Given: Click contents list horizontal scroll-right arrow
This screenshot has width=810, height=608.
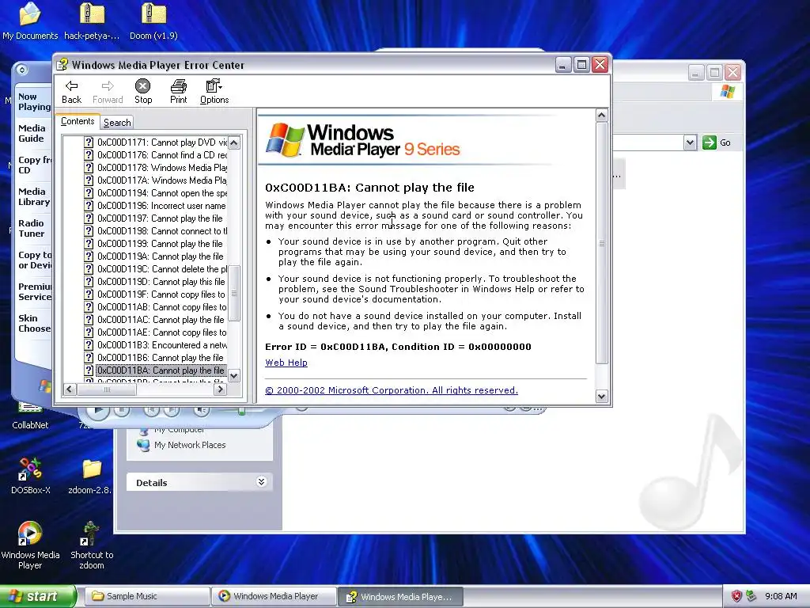Looking at the screenshot, I should tap(220, 389).
